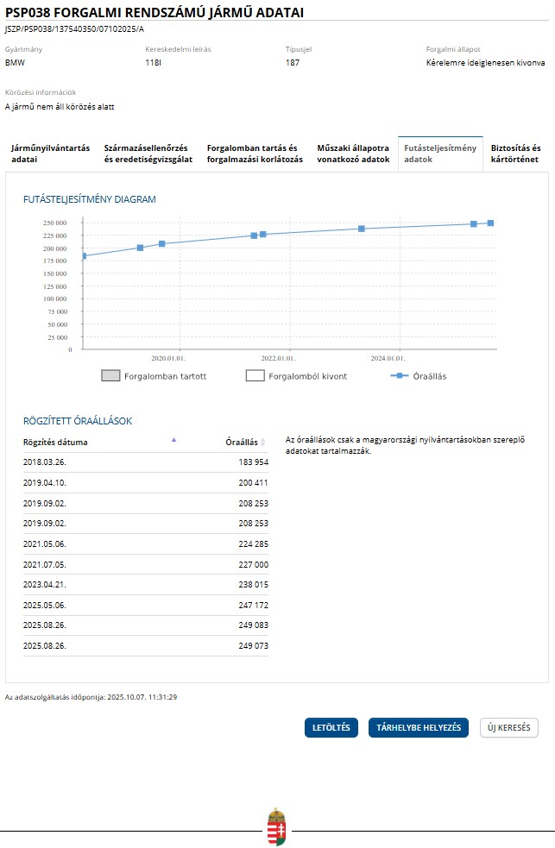
Task: Select the 2019.04.10. table row
Action: 145,483
